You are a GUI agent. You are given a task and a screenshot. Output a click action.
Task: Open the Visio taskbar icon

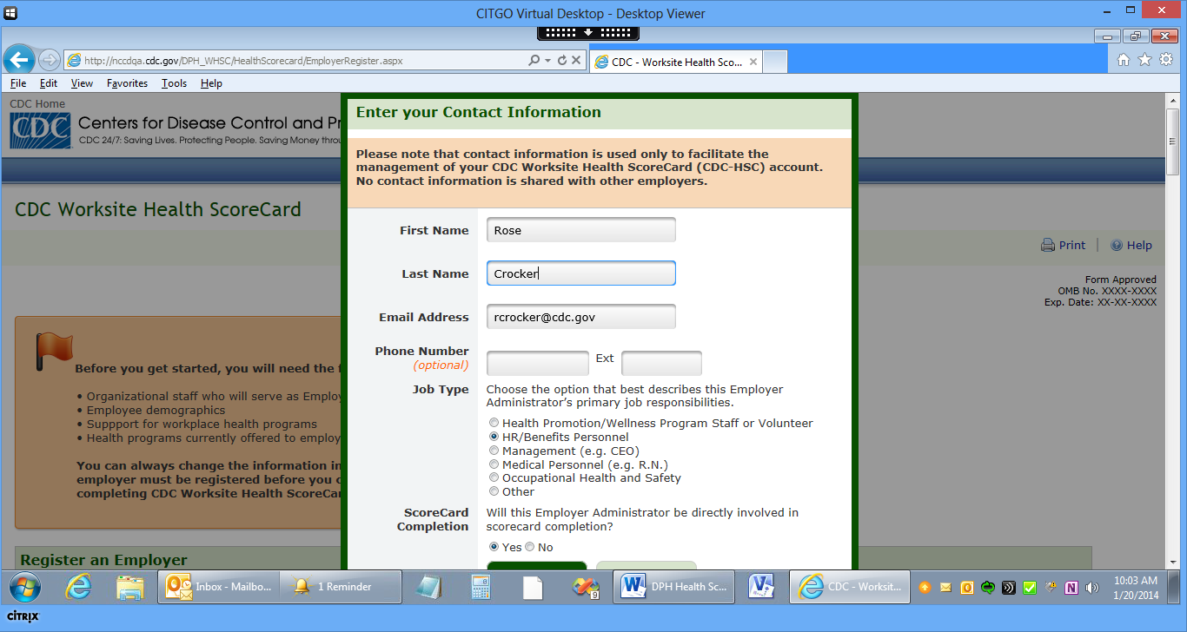pyautogui.click(x=761, y=587)
